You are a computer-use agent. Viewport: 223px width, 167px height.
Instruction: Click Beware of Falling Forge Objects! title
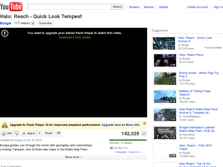(x=195, y=93)
